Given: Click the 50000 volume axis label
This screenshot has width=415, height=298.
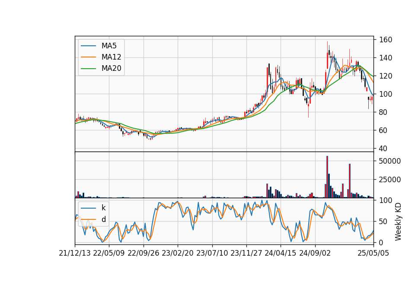Looking at the screenshot, I should click(390, 161).
